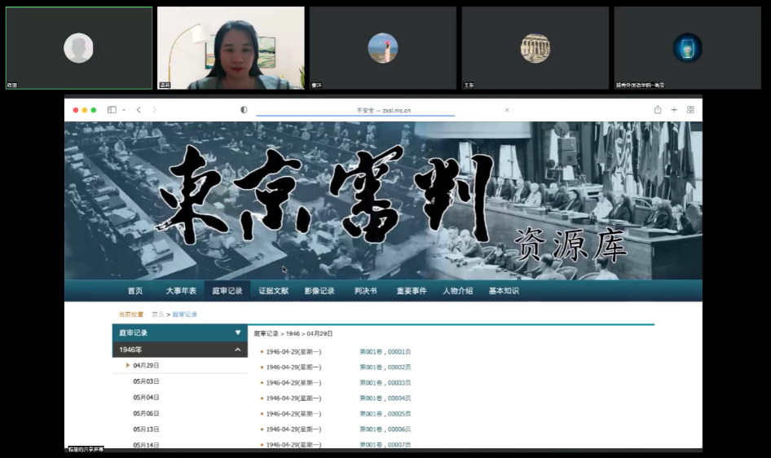Viewport: 771px width, 458px height.
Task: Open 第001卷, 00001页 transcript link
Action: coord(385,352)
